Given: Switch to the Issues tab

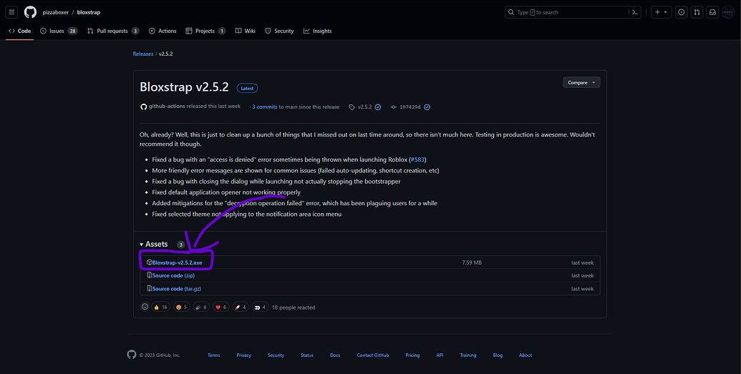Looking at the screenshot, I should pyautogui.click(x=59, y=31).
